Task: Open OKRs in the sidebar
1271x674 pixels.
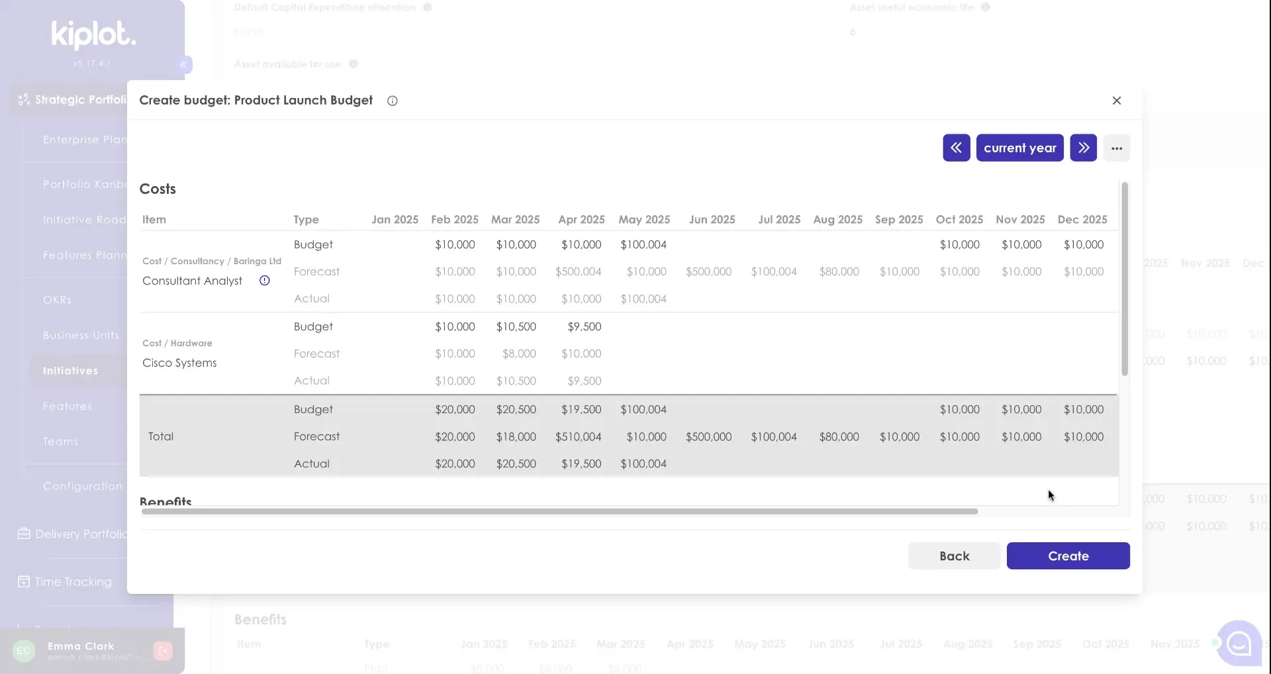Action: (57, 300)
